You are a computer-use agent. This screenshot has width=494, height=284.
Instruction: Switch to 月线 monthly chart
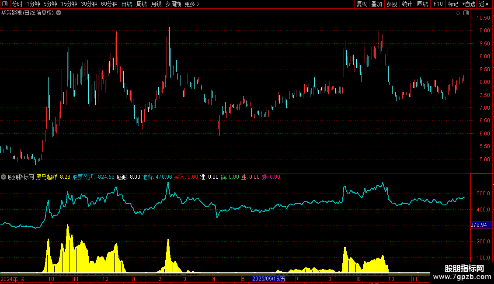[156, 4]
